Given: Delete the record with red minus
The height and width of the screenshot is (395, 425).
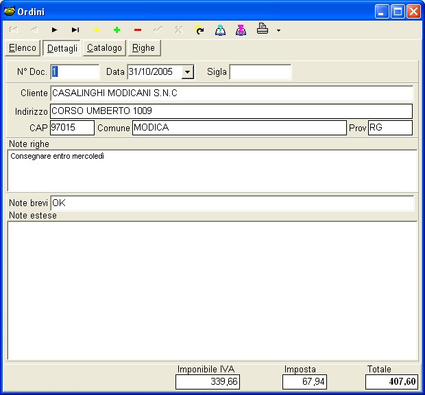Looking at the screenshot, I should 138,30.
